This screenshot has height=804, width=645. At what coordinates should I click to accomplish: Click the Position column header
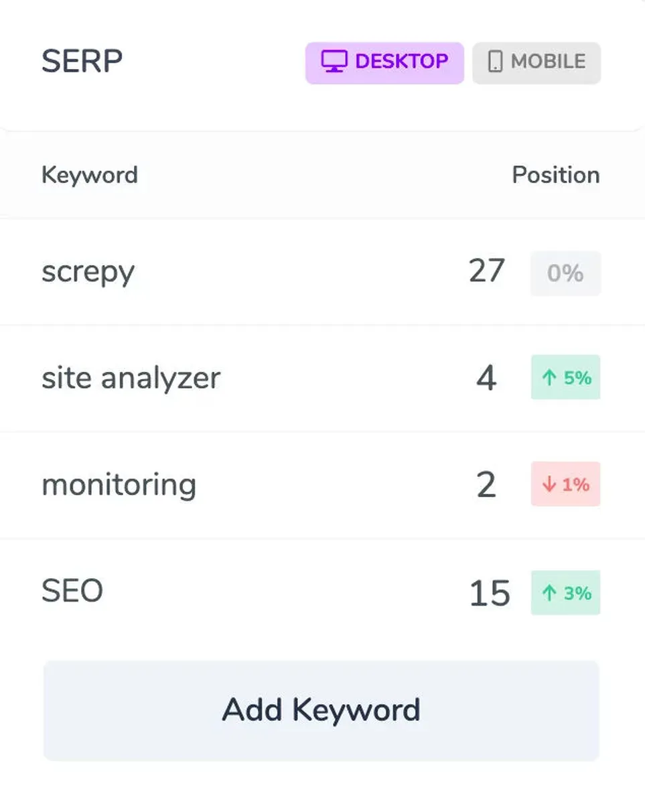coord(555,176)
